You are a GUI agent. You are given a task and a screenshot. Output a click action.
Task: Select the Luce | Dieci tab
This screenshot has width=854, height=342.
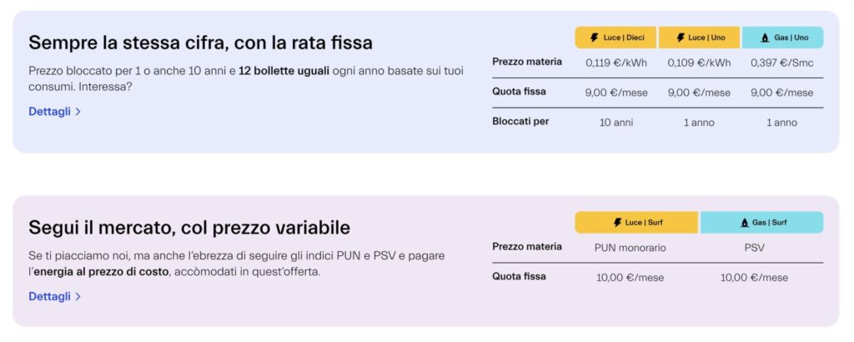[616, 38]
